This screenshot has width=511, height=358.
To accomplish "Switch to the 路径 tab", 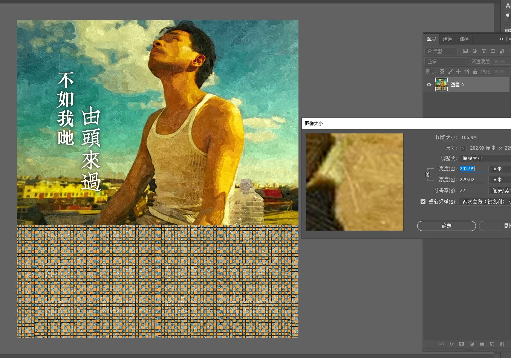I will [464, 39].
